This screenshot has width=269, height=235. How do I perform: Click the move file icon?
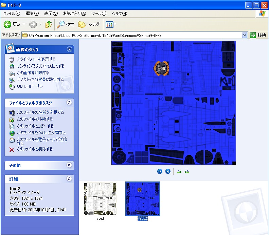point(12,120)
